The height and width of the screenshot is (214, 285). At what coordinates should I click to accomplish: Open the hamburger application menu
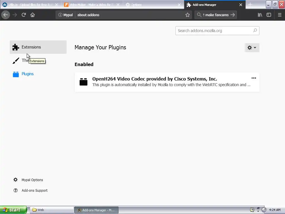tap(280, 15)
